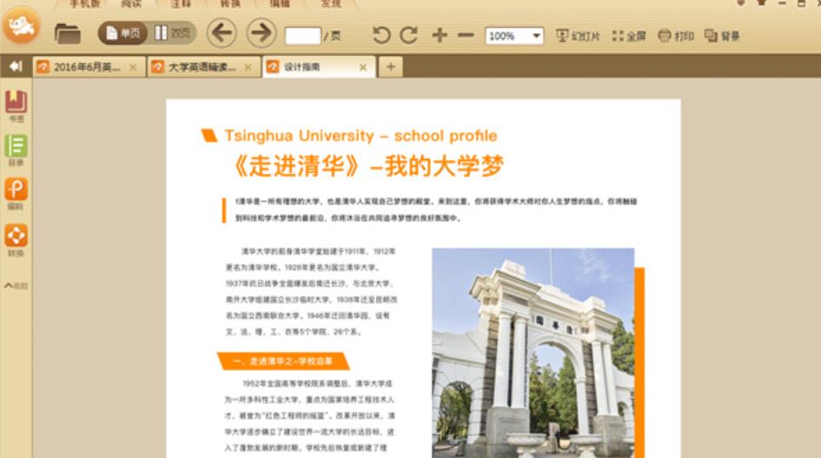Open the 阅读 menu
The width and height of the screenshot is (821, 458).
coord(131,3)
